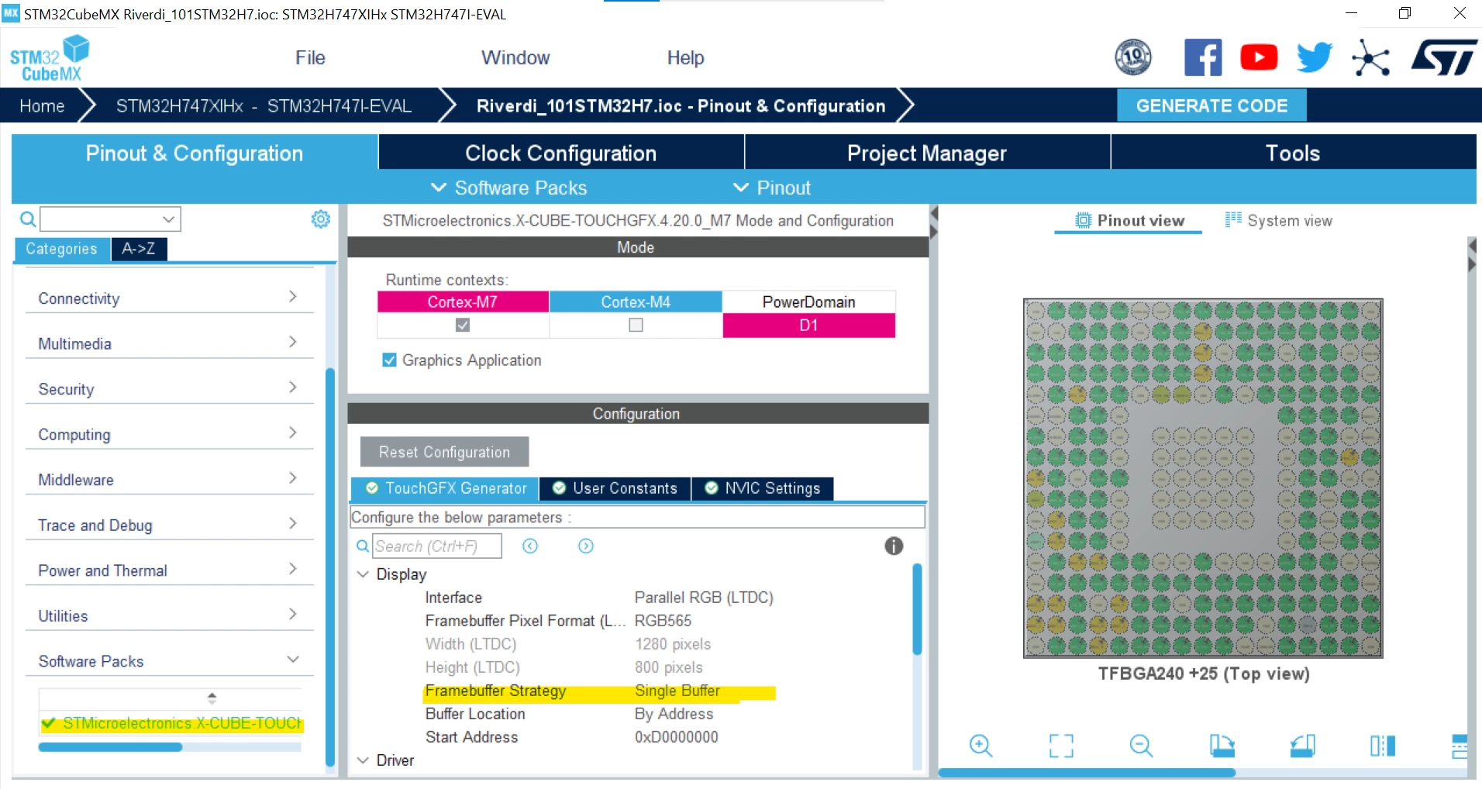Viewport: 1482px width, 789px height.
Task: Select the Categories tab
Action: (x=61, y=249)
